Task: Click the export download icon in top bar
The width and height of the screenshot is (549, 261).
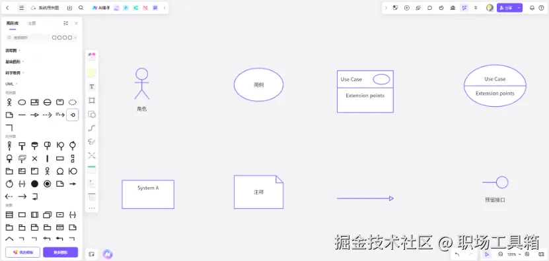Action: coord(69,8)
